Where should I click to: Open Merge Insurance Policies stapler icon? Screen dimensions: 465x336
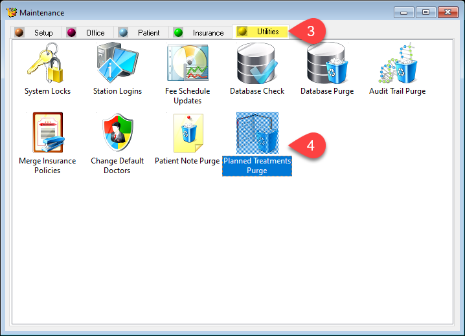click(x=47, y=132)
